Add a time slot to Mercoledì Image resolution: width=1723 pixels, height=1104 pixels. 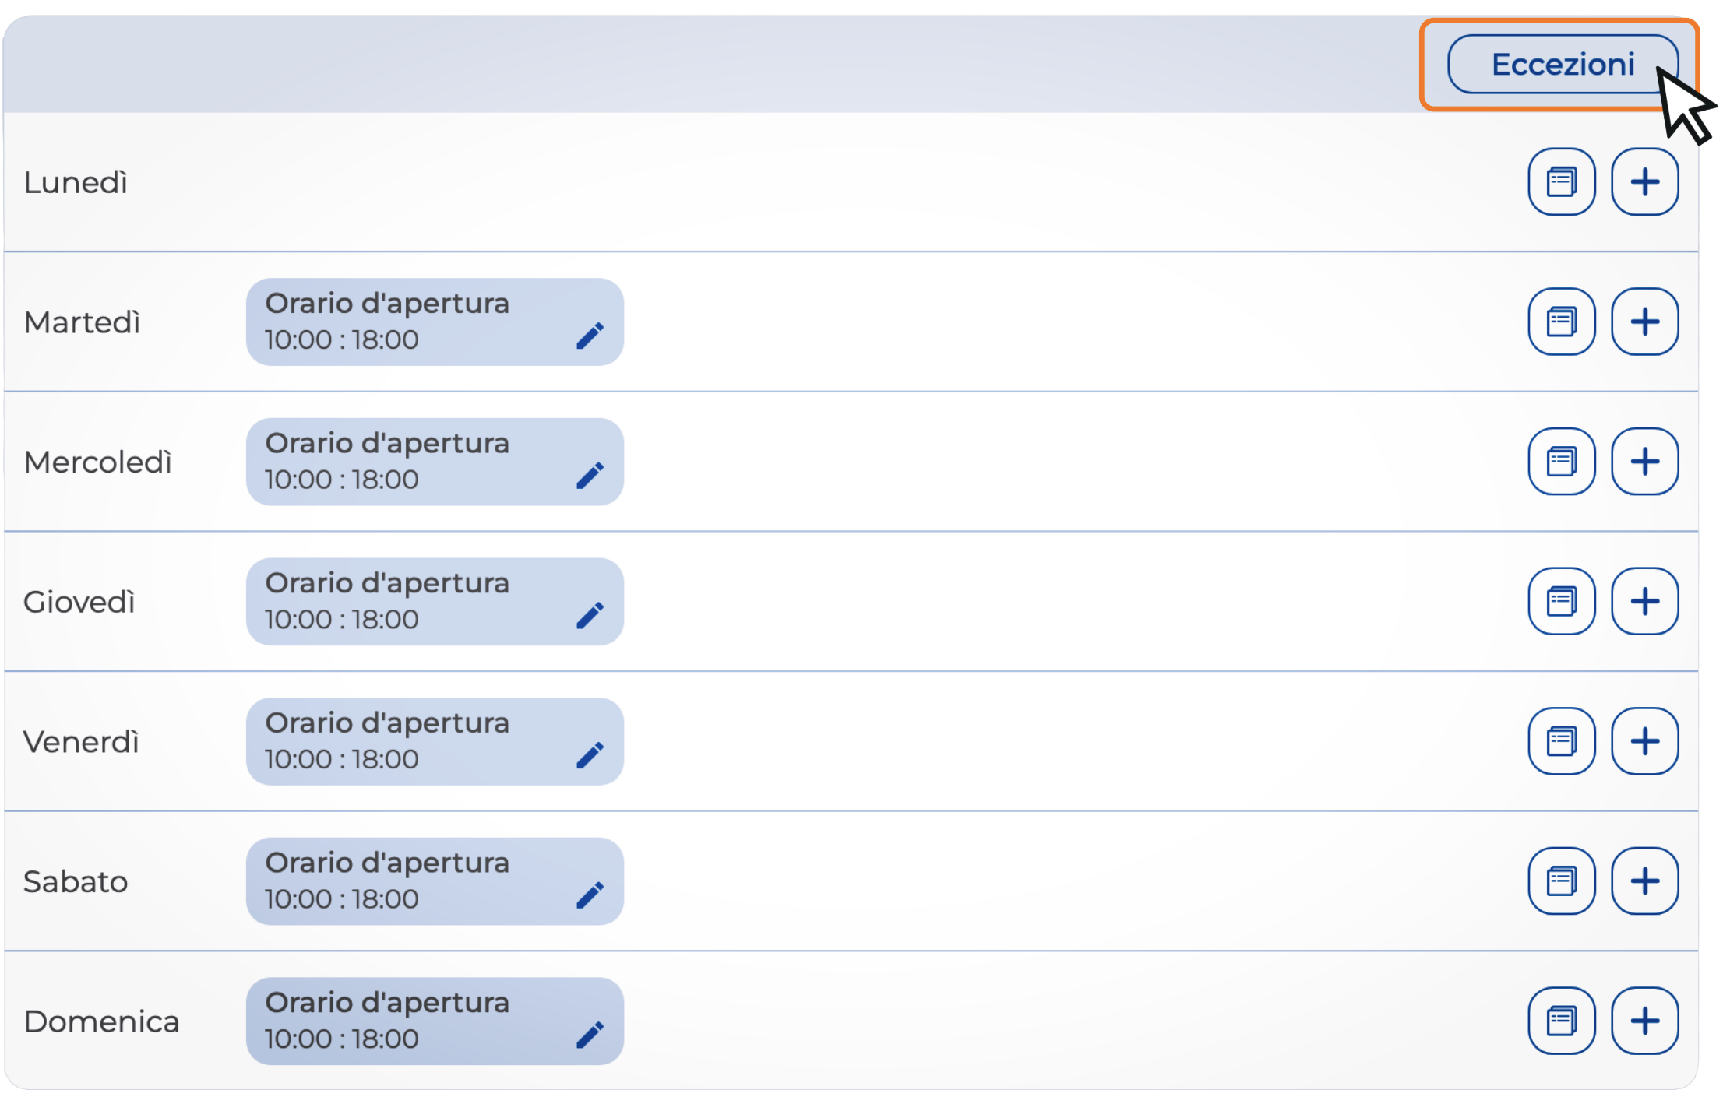1644,462
